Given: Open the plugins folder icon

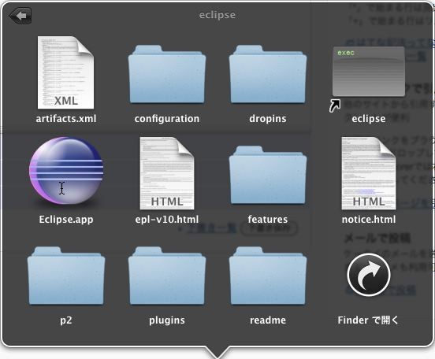Looking at the screenshot, I should coord(167,276).
